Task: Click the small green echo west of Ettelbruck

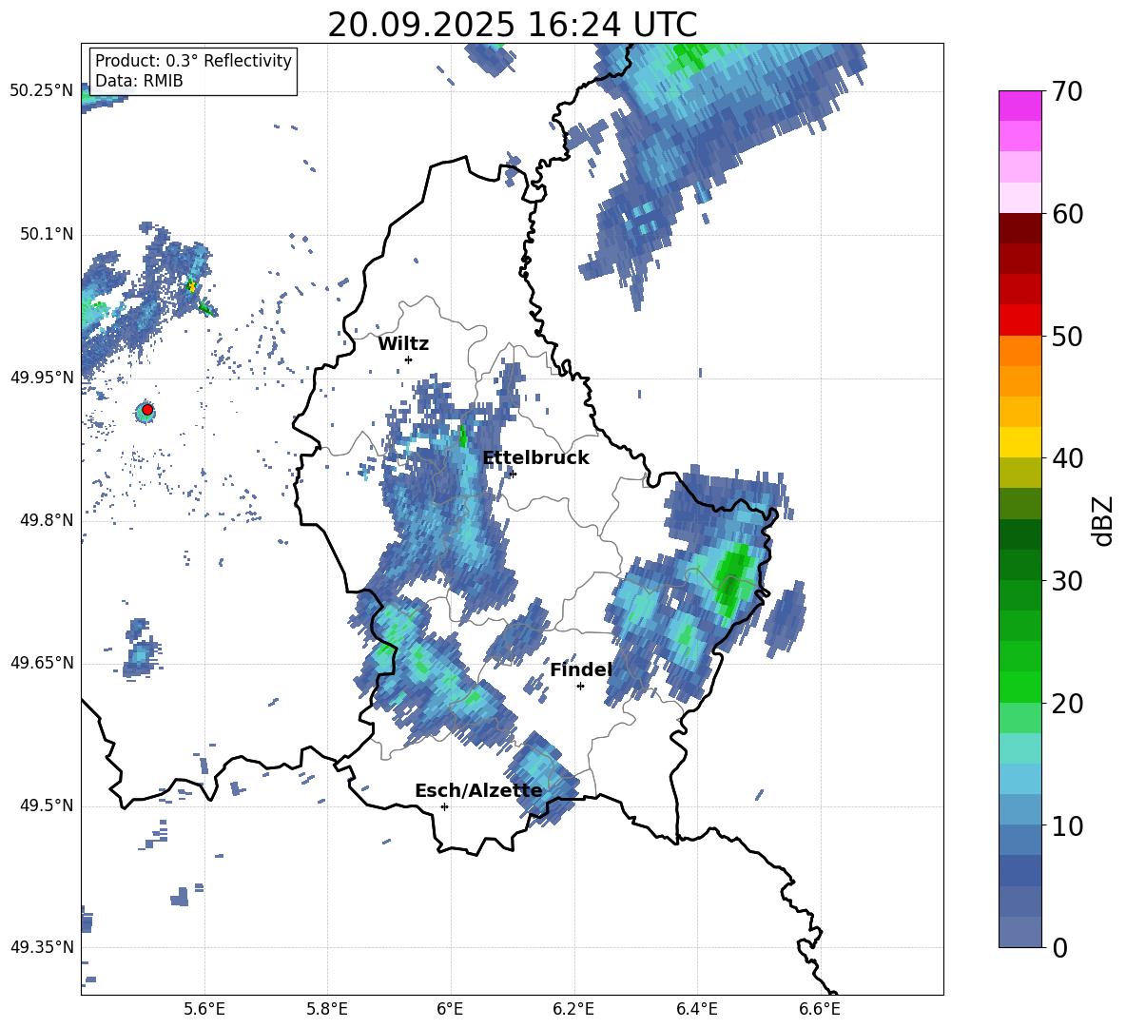Action: coord(462,436)
